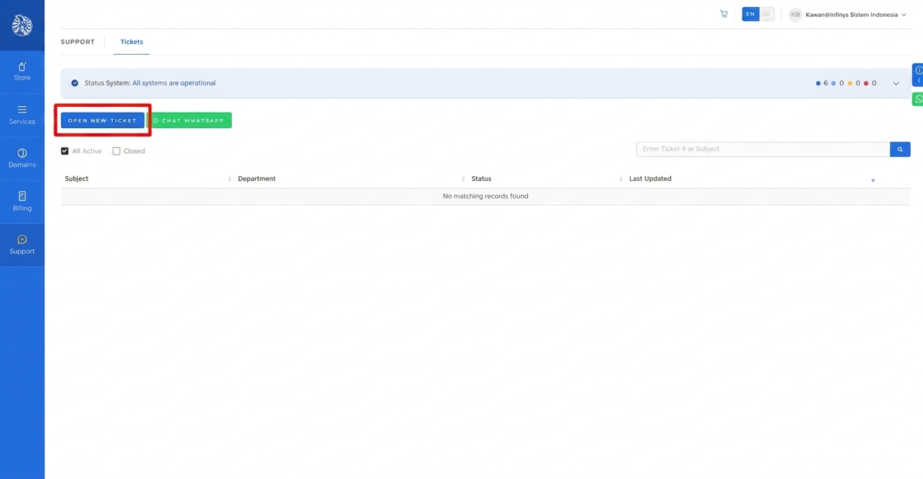Open the Store section in the sidebar
This screenshot has height=479, width=923.
click(x=22, y=72)
